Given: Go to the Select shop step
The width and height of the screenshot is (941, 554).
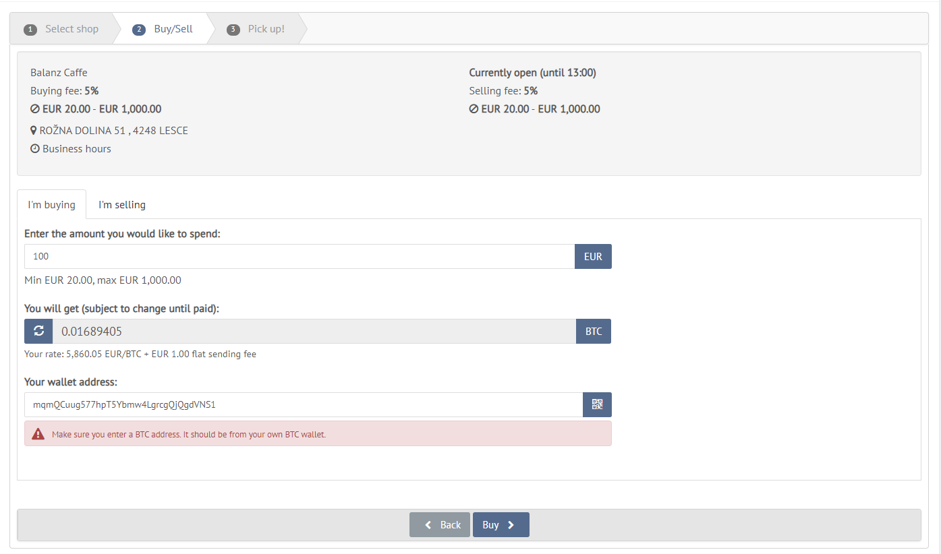Looking at the screenshot, I should point(61,29).
